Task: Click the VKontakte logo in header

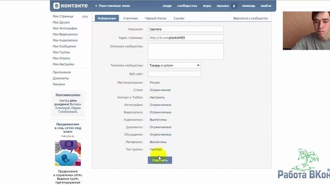Action: 70,6
